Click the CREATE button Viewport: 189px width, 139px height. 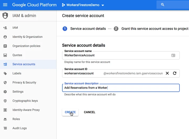click(70, 112)
